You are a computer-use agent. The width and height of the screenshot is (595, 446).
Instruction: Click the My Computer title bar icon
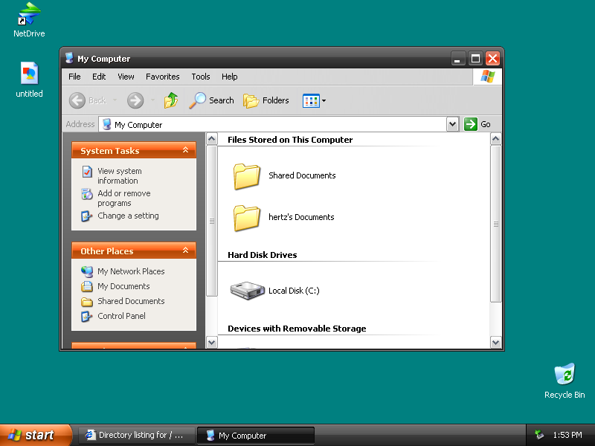click(69, 58)
